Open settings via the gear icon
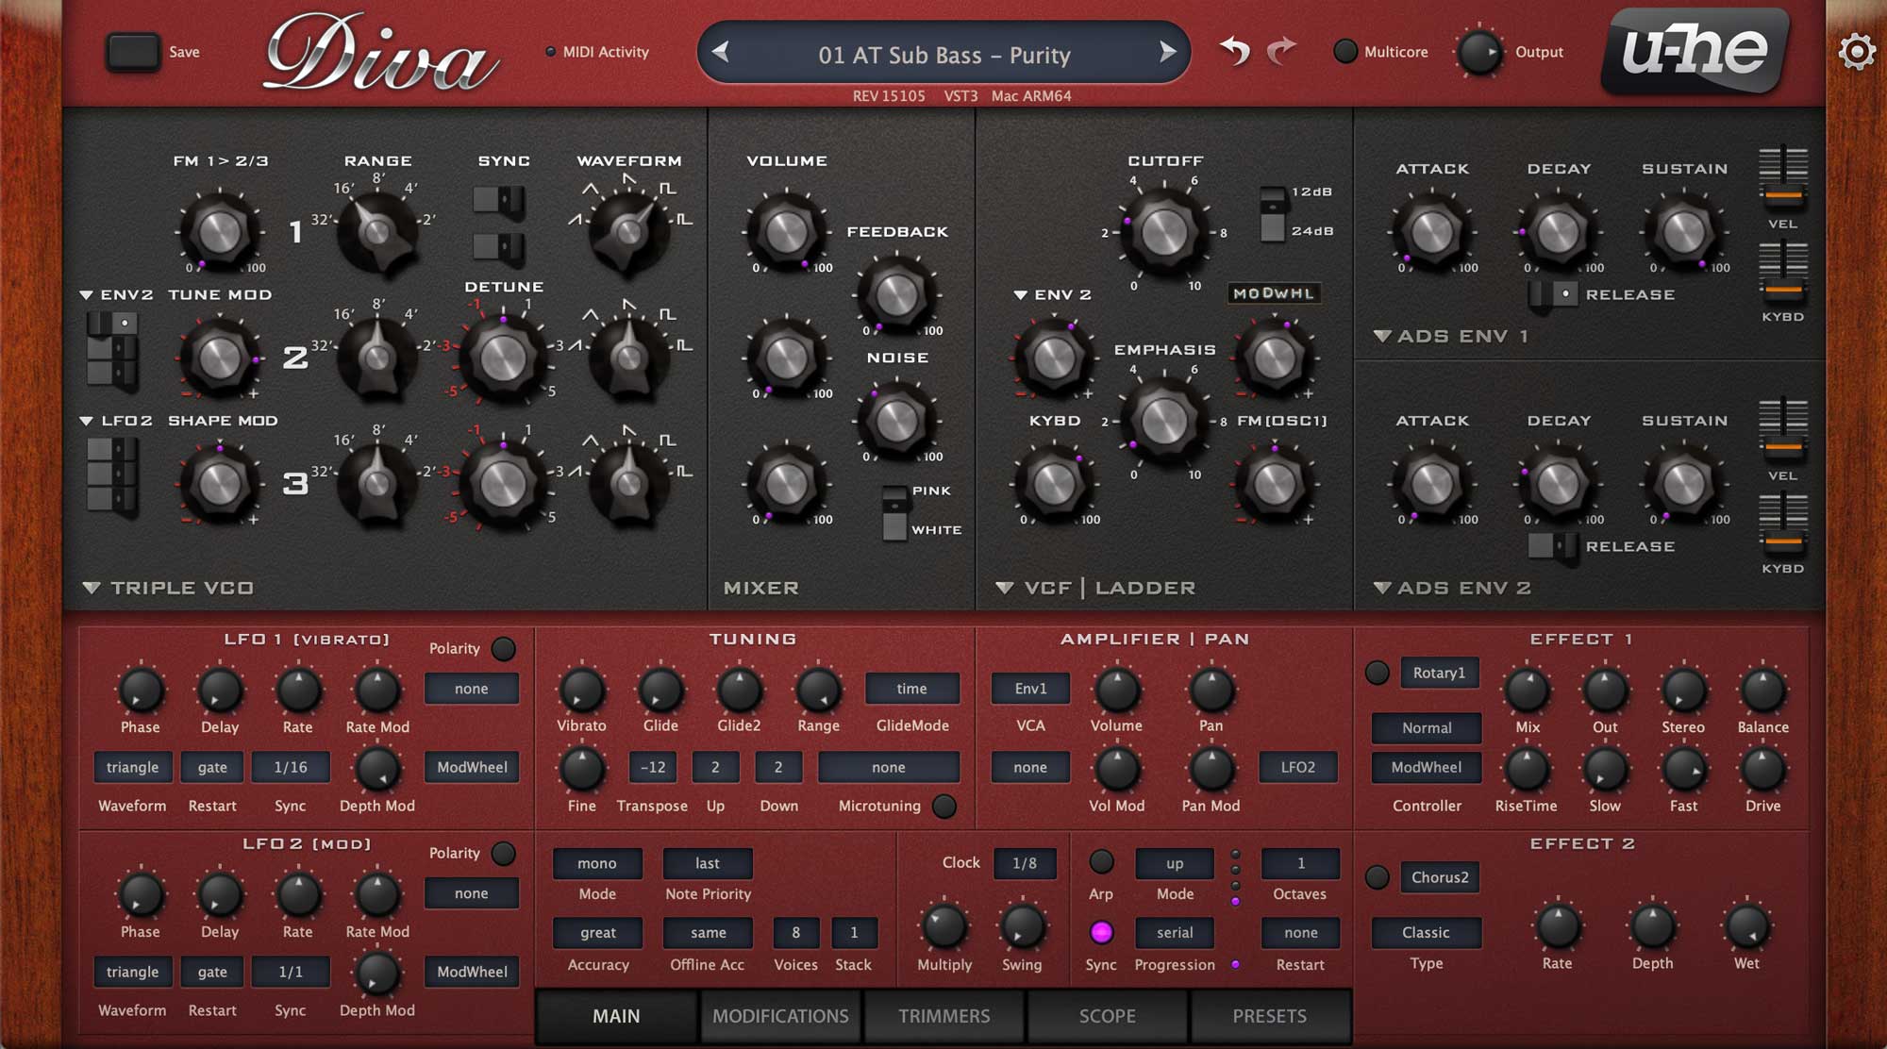Screen dimensions: 1887x1049 (1856, 51)
